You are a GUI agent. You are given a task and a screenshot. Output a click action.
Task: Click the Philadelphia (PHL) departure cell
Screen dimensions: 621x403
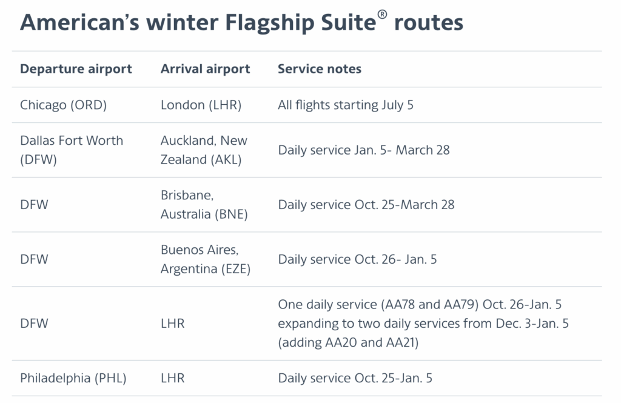(x=73, y=378)
